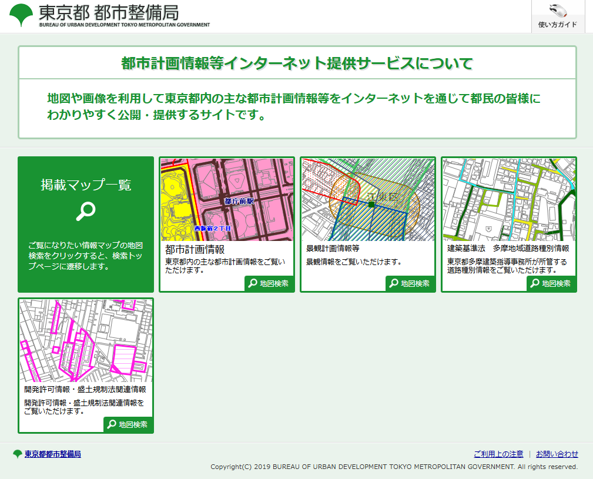Screen dimensions: 593x479
Task: Click 地図検索 button under 景観計画情報等
Action: 410,283
